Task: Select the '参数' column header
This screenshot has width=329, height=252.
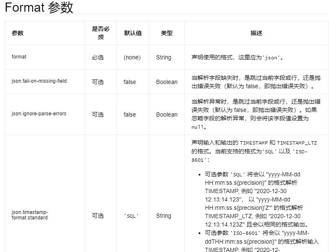Action: (x=18, y=33)
